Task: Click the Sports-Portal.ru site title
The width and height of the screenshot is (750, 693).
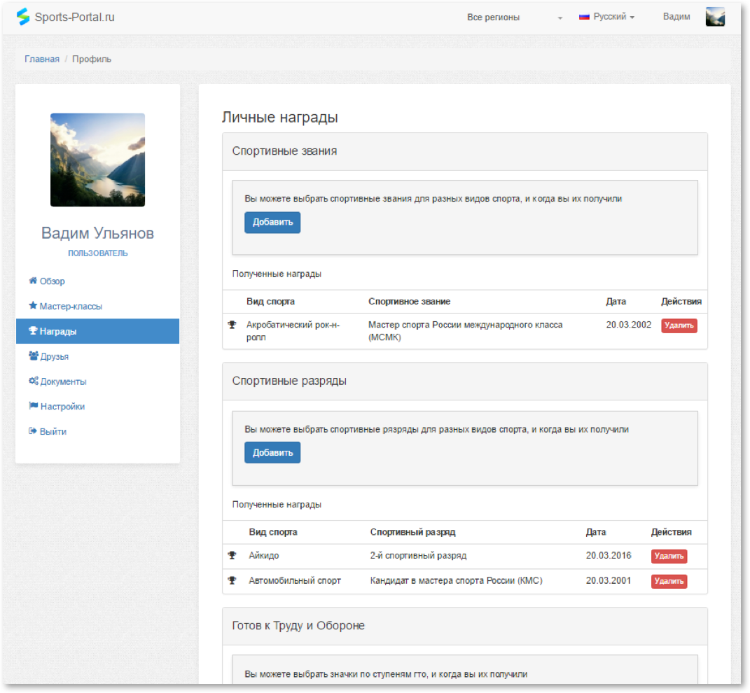Action: pyautogui.click(x=75, y=17)
